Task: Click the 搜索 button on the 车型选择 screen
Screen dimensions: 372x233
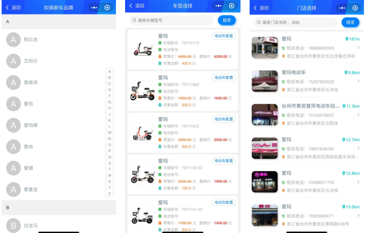Action: (x=227, y=20)
